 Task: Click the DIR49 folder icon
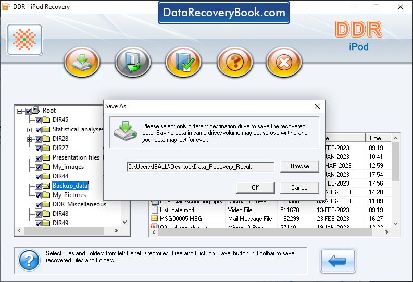(x=46, y=223)
